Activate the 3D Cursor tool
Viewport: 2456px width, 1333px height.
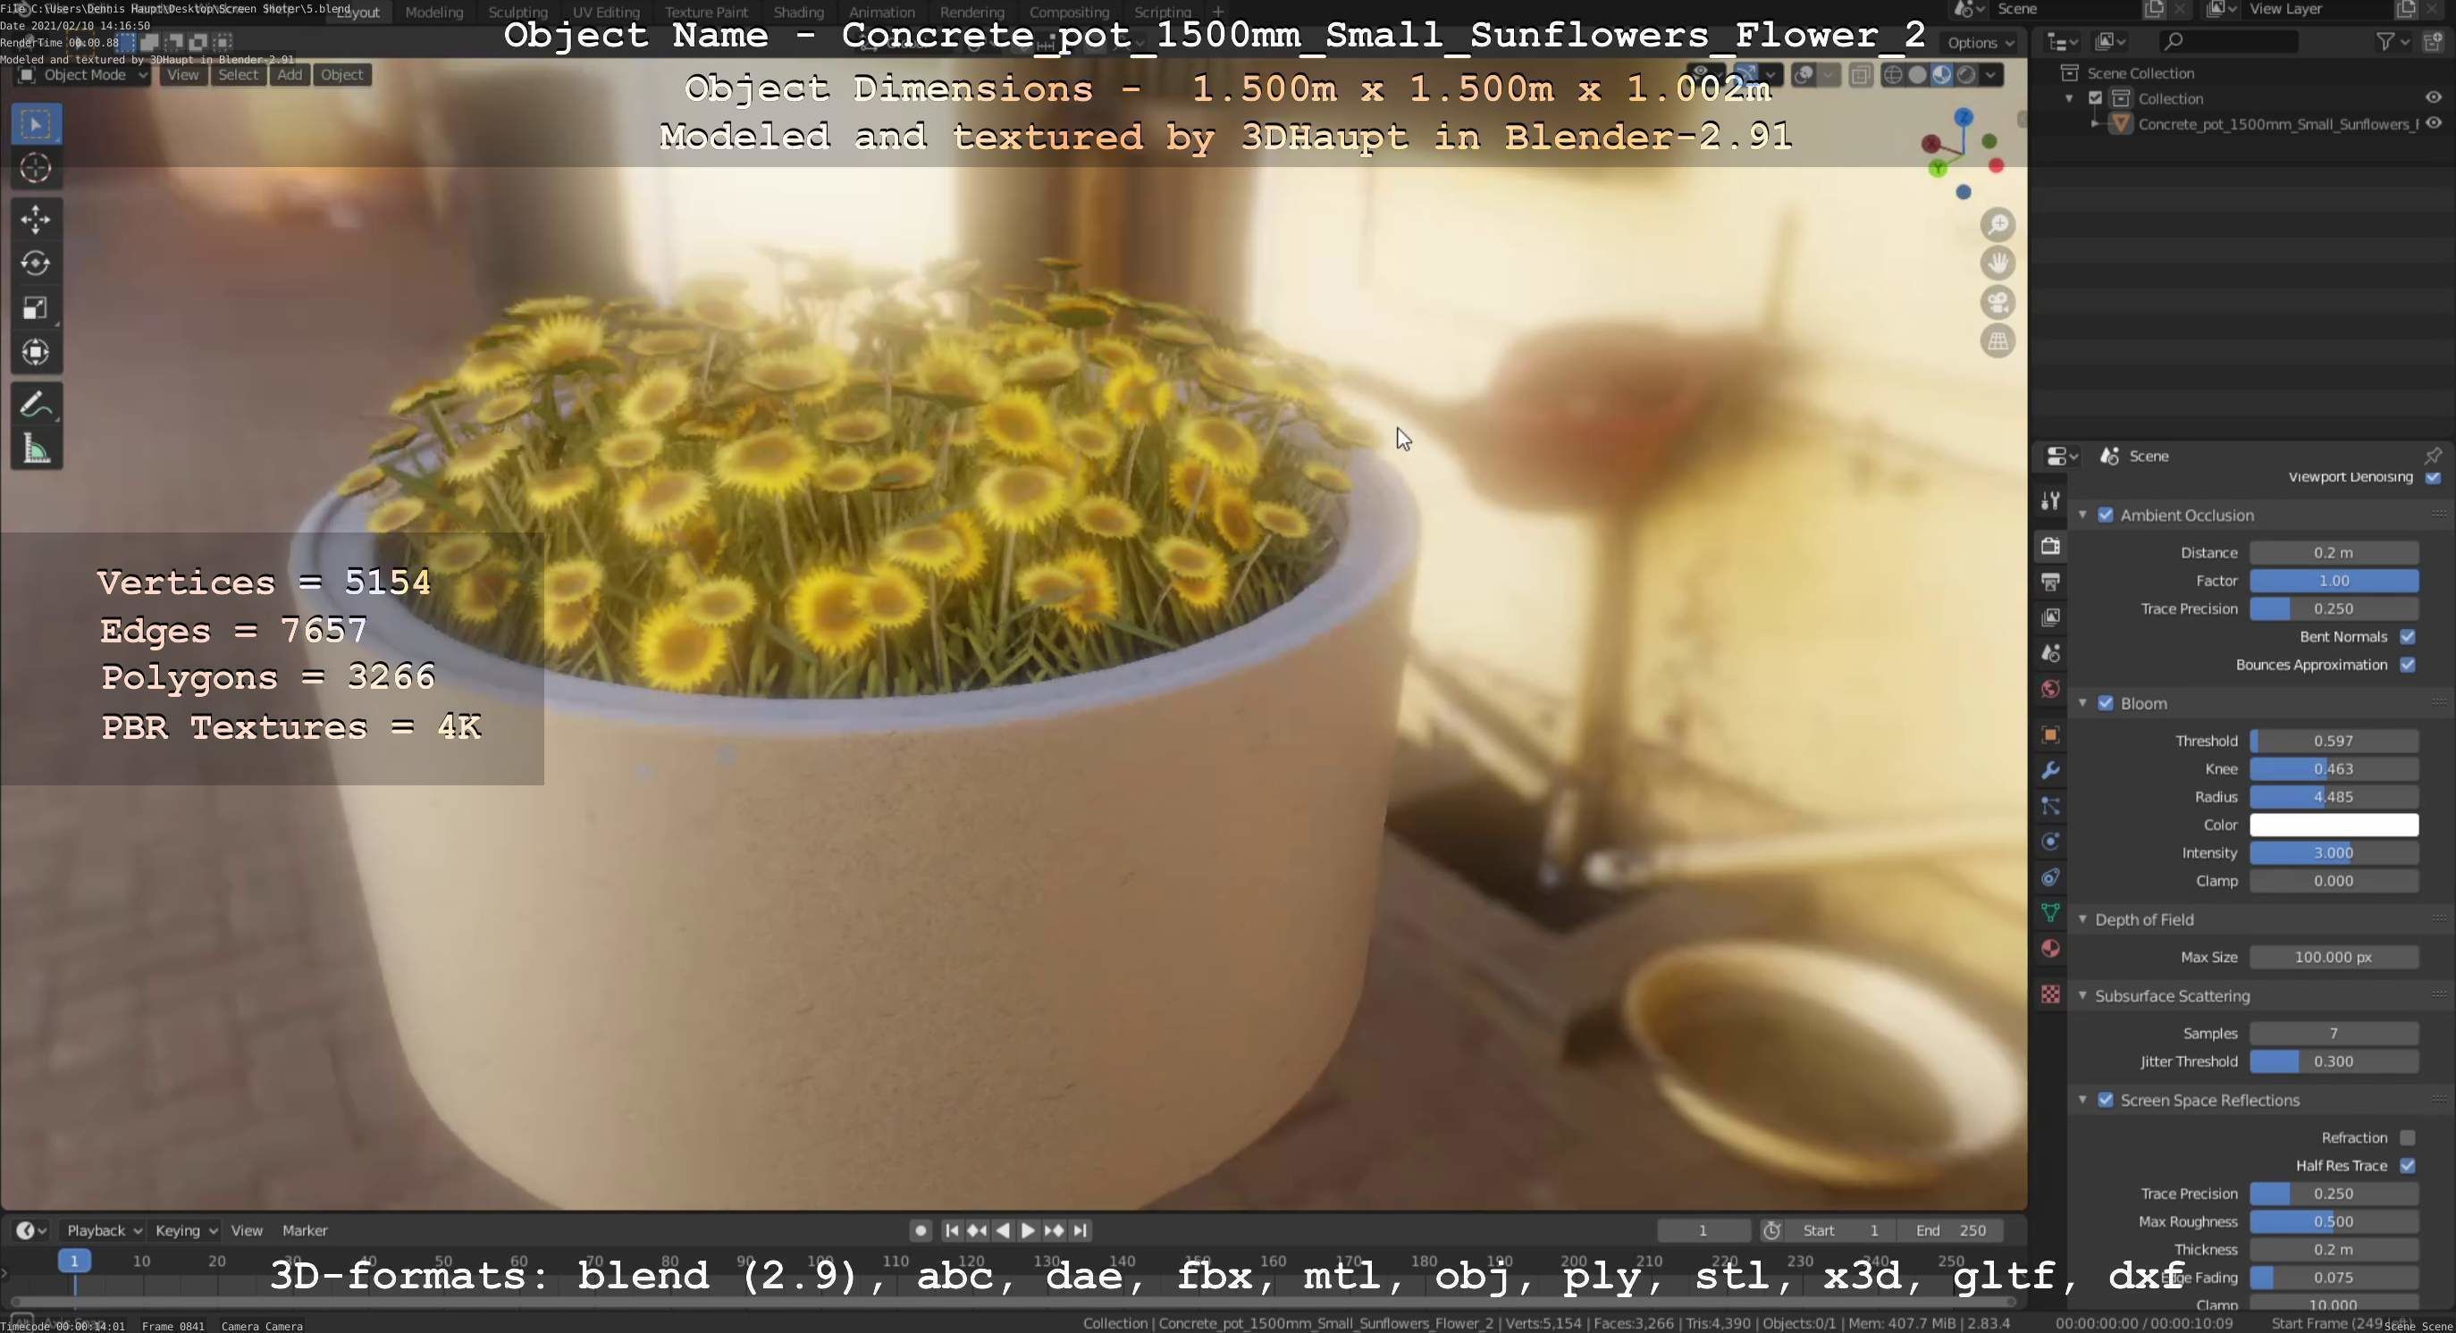37,169
